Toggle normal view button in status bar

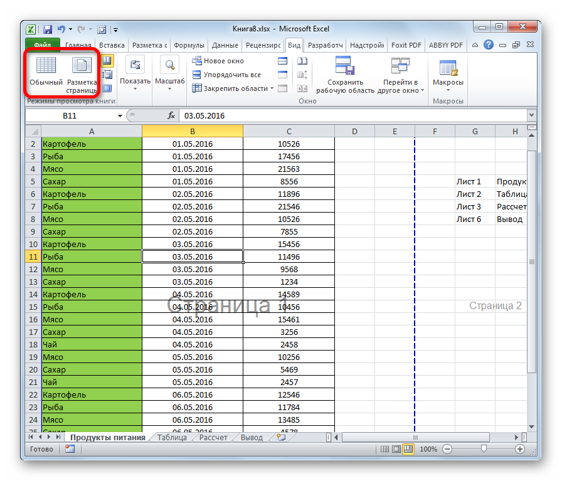[x=383, y=449]
